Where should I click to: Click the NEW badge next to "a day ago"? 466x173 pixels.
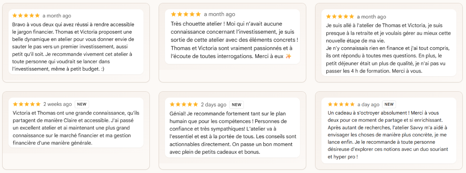point(389,104)
